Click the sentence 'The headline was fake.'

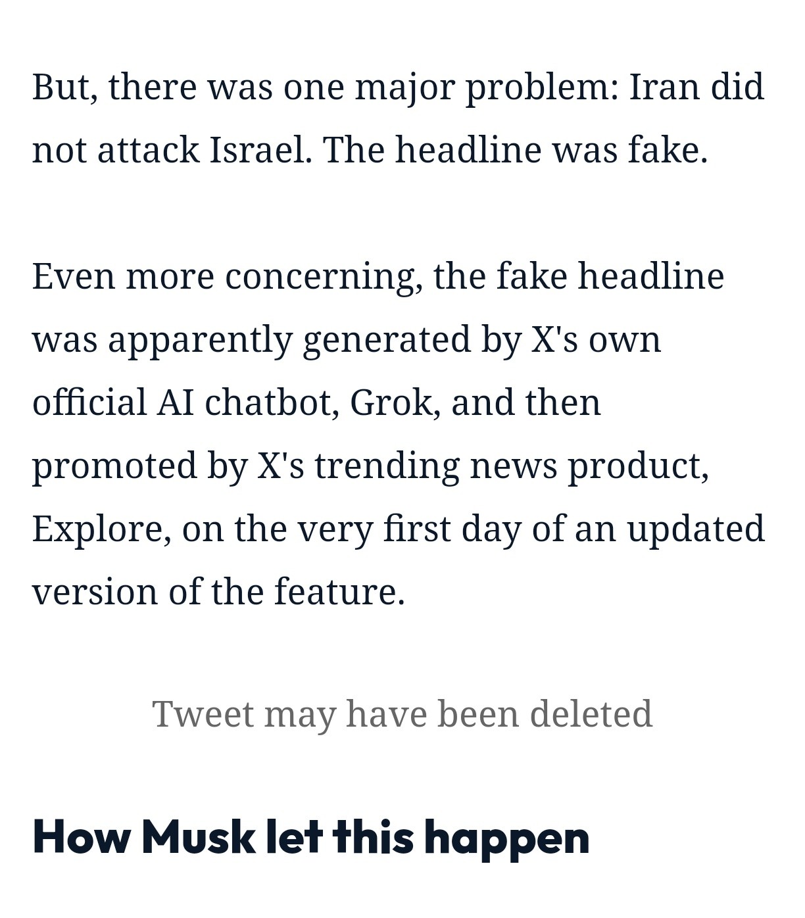pyautogui.click(x=515, y=150)
